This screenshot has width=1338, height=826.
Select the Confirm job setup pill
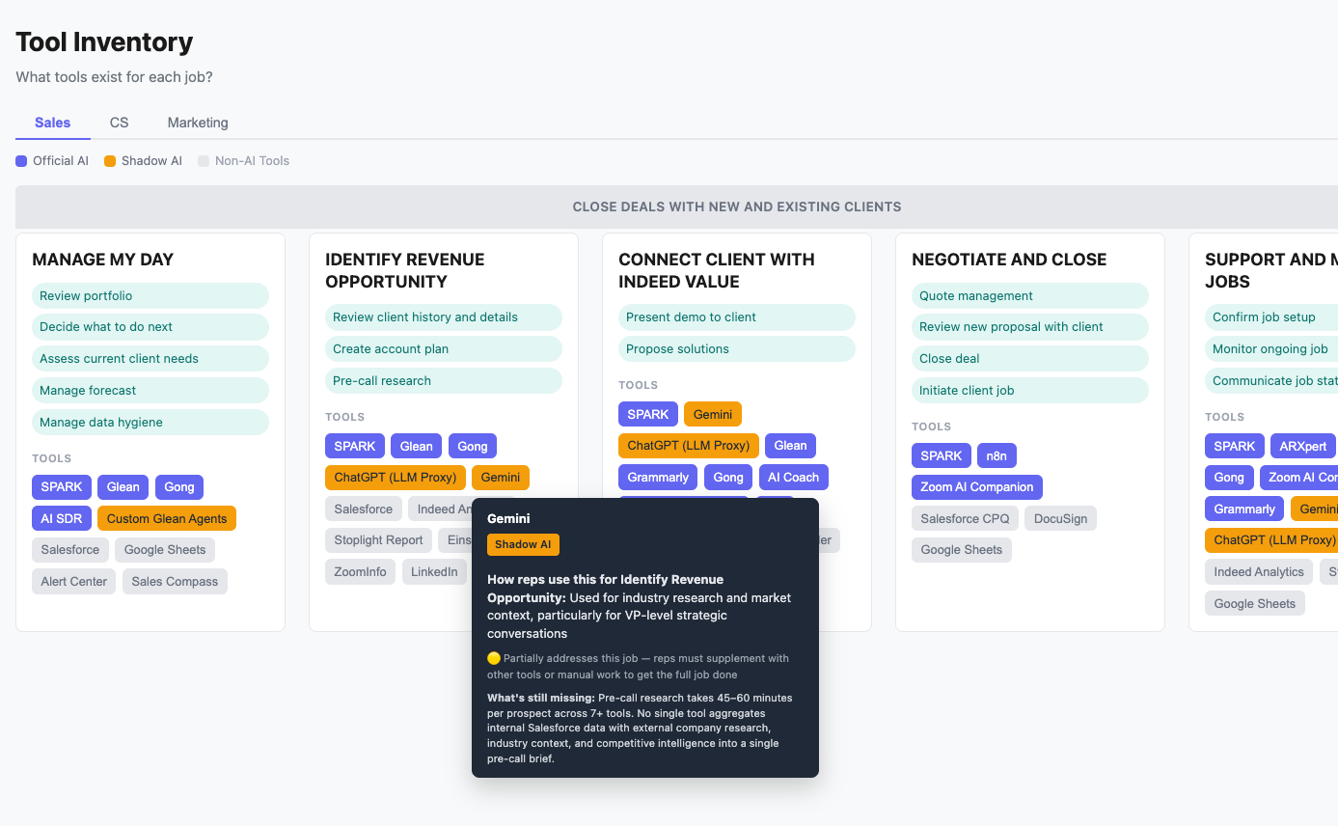tap(1271, 317)
